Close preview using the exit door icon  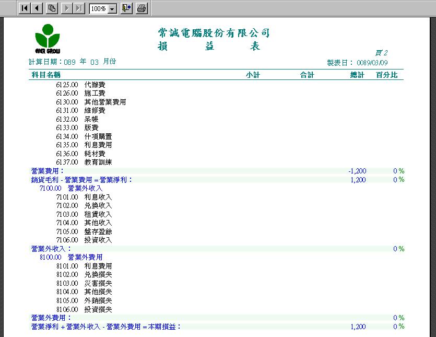126,8
